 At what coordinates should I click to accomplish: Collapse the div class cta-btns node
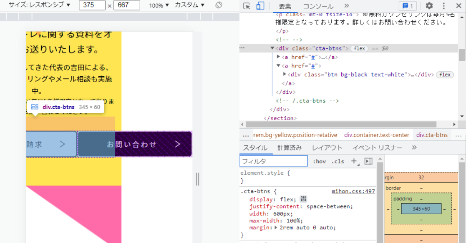[272, 48]
